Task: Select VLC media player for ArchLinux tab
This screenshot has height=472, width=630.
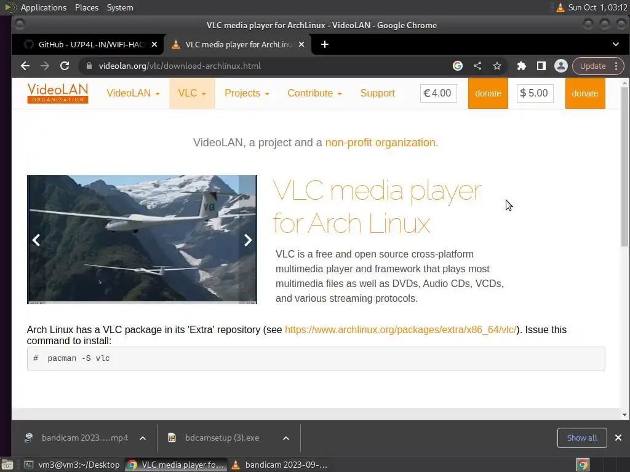Action: point(238,44)
